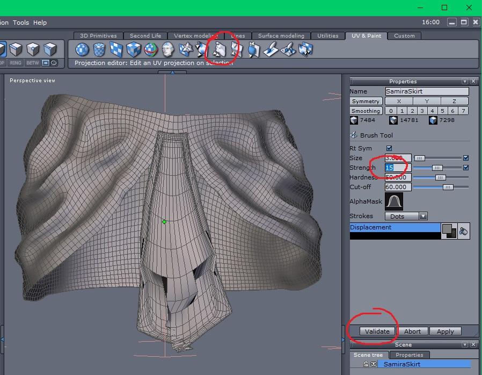Open the Help menu

click(x=40, y=23)
